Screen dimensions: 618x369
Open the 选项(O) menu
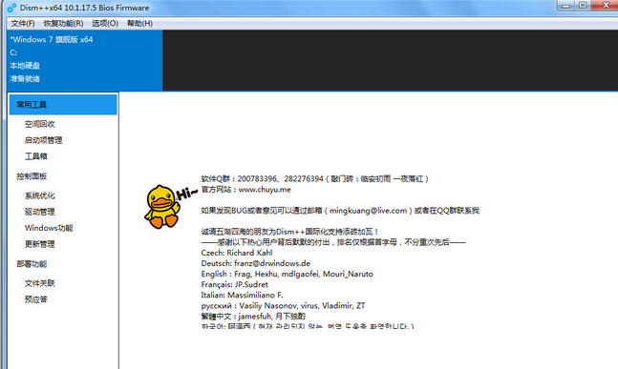coord(105,24)
